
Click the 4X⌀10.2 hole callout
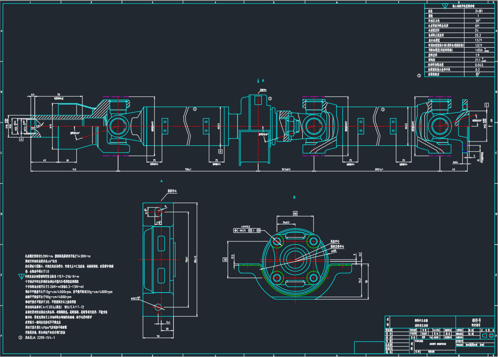(x=245, y=227)
